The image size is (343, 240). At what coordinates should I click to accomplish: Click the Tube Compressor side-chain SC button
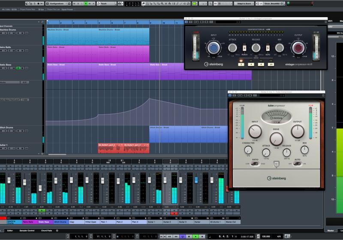click(277, 163)
